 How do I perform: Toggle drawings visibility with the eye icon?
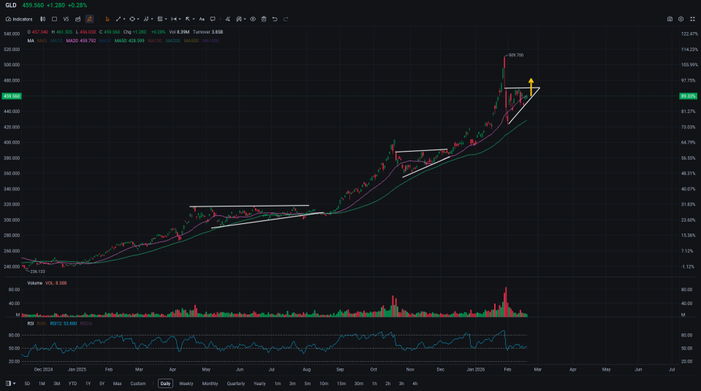click(x=253, y=19)
